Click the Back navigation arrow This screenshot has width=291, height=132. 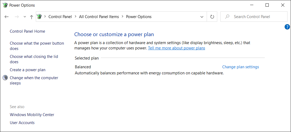click(x=7, y=17)
